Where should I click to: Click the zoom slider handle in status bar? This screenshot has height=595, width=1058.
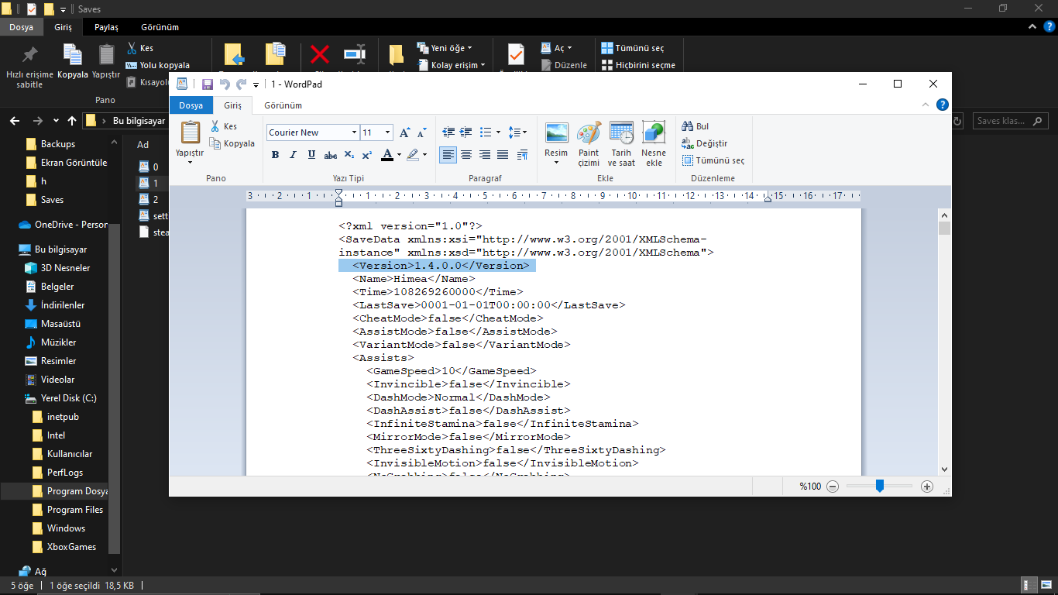pyautogui.click(x=880, y=486)
